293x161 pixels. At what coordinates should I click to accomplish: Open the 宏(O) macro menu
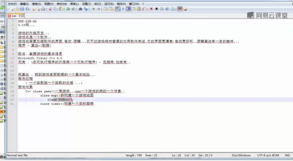click(x=98, y=4)
